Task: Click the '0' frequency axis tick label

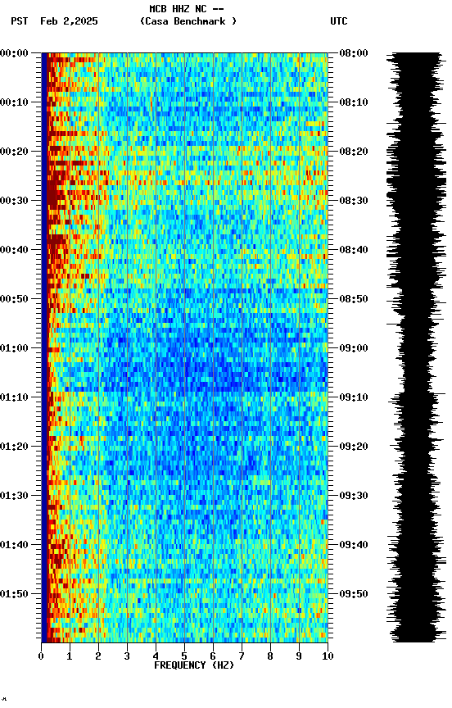Action: (41, 657)
